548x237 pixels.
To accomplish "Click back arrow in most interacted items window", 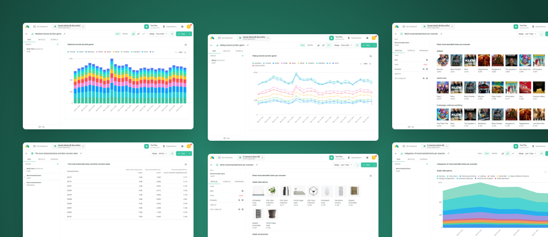I will coord(27,153).
